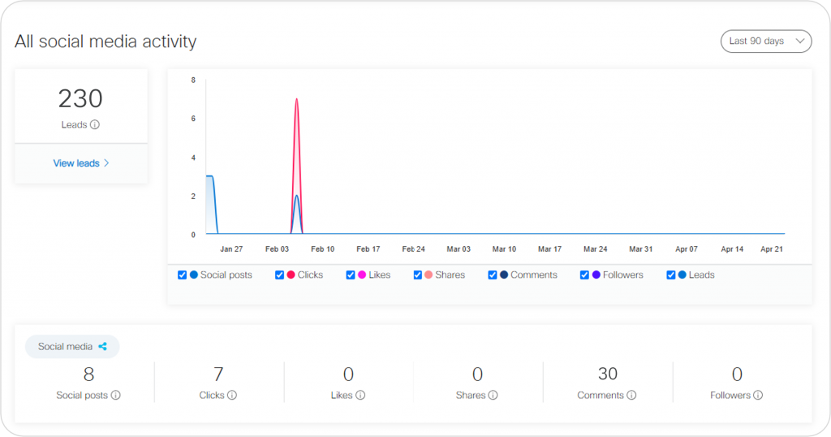Click the chevron arrow in date range selector
The height and width of the screenshot is (437, 831).
coord(800,41)
